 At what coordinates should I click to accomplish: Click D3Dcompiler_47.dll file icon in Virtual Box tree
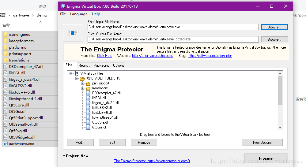[x=89, y=93]
